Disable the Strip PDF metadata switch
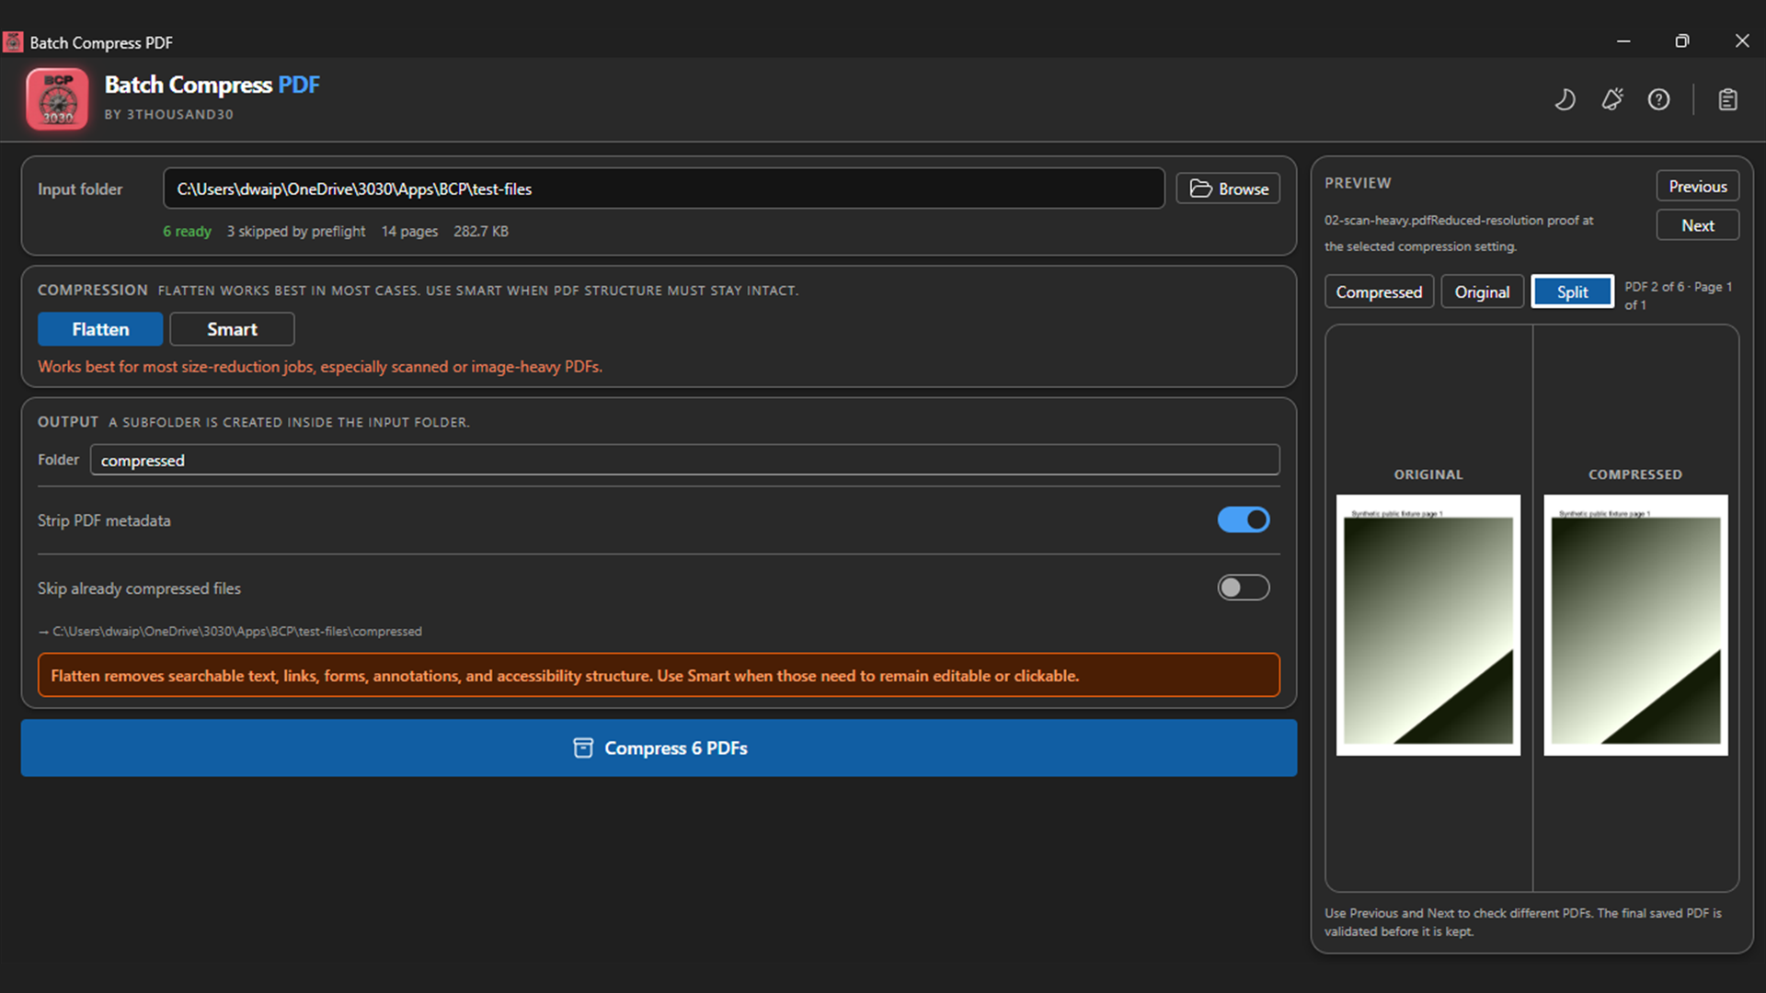The image size is (1766, 993). click(x=1244, y=519)
